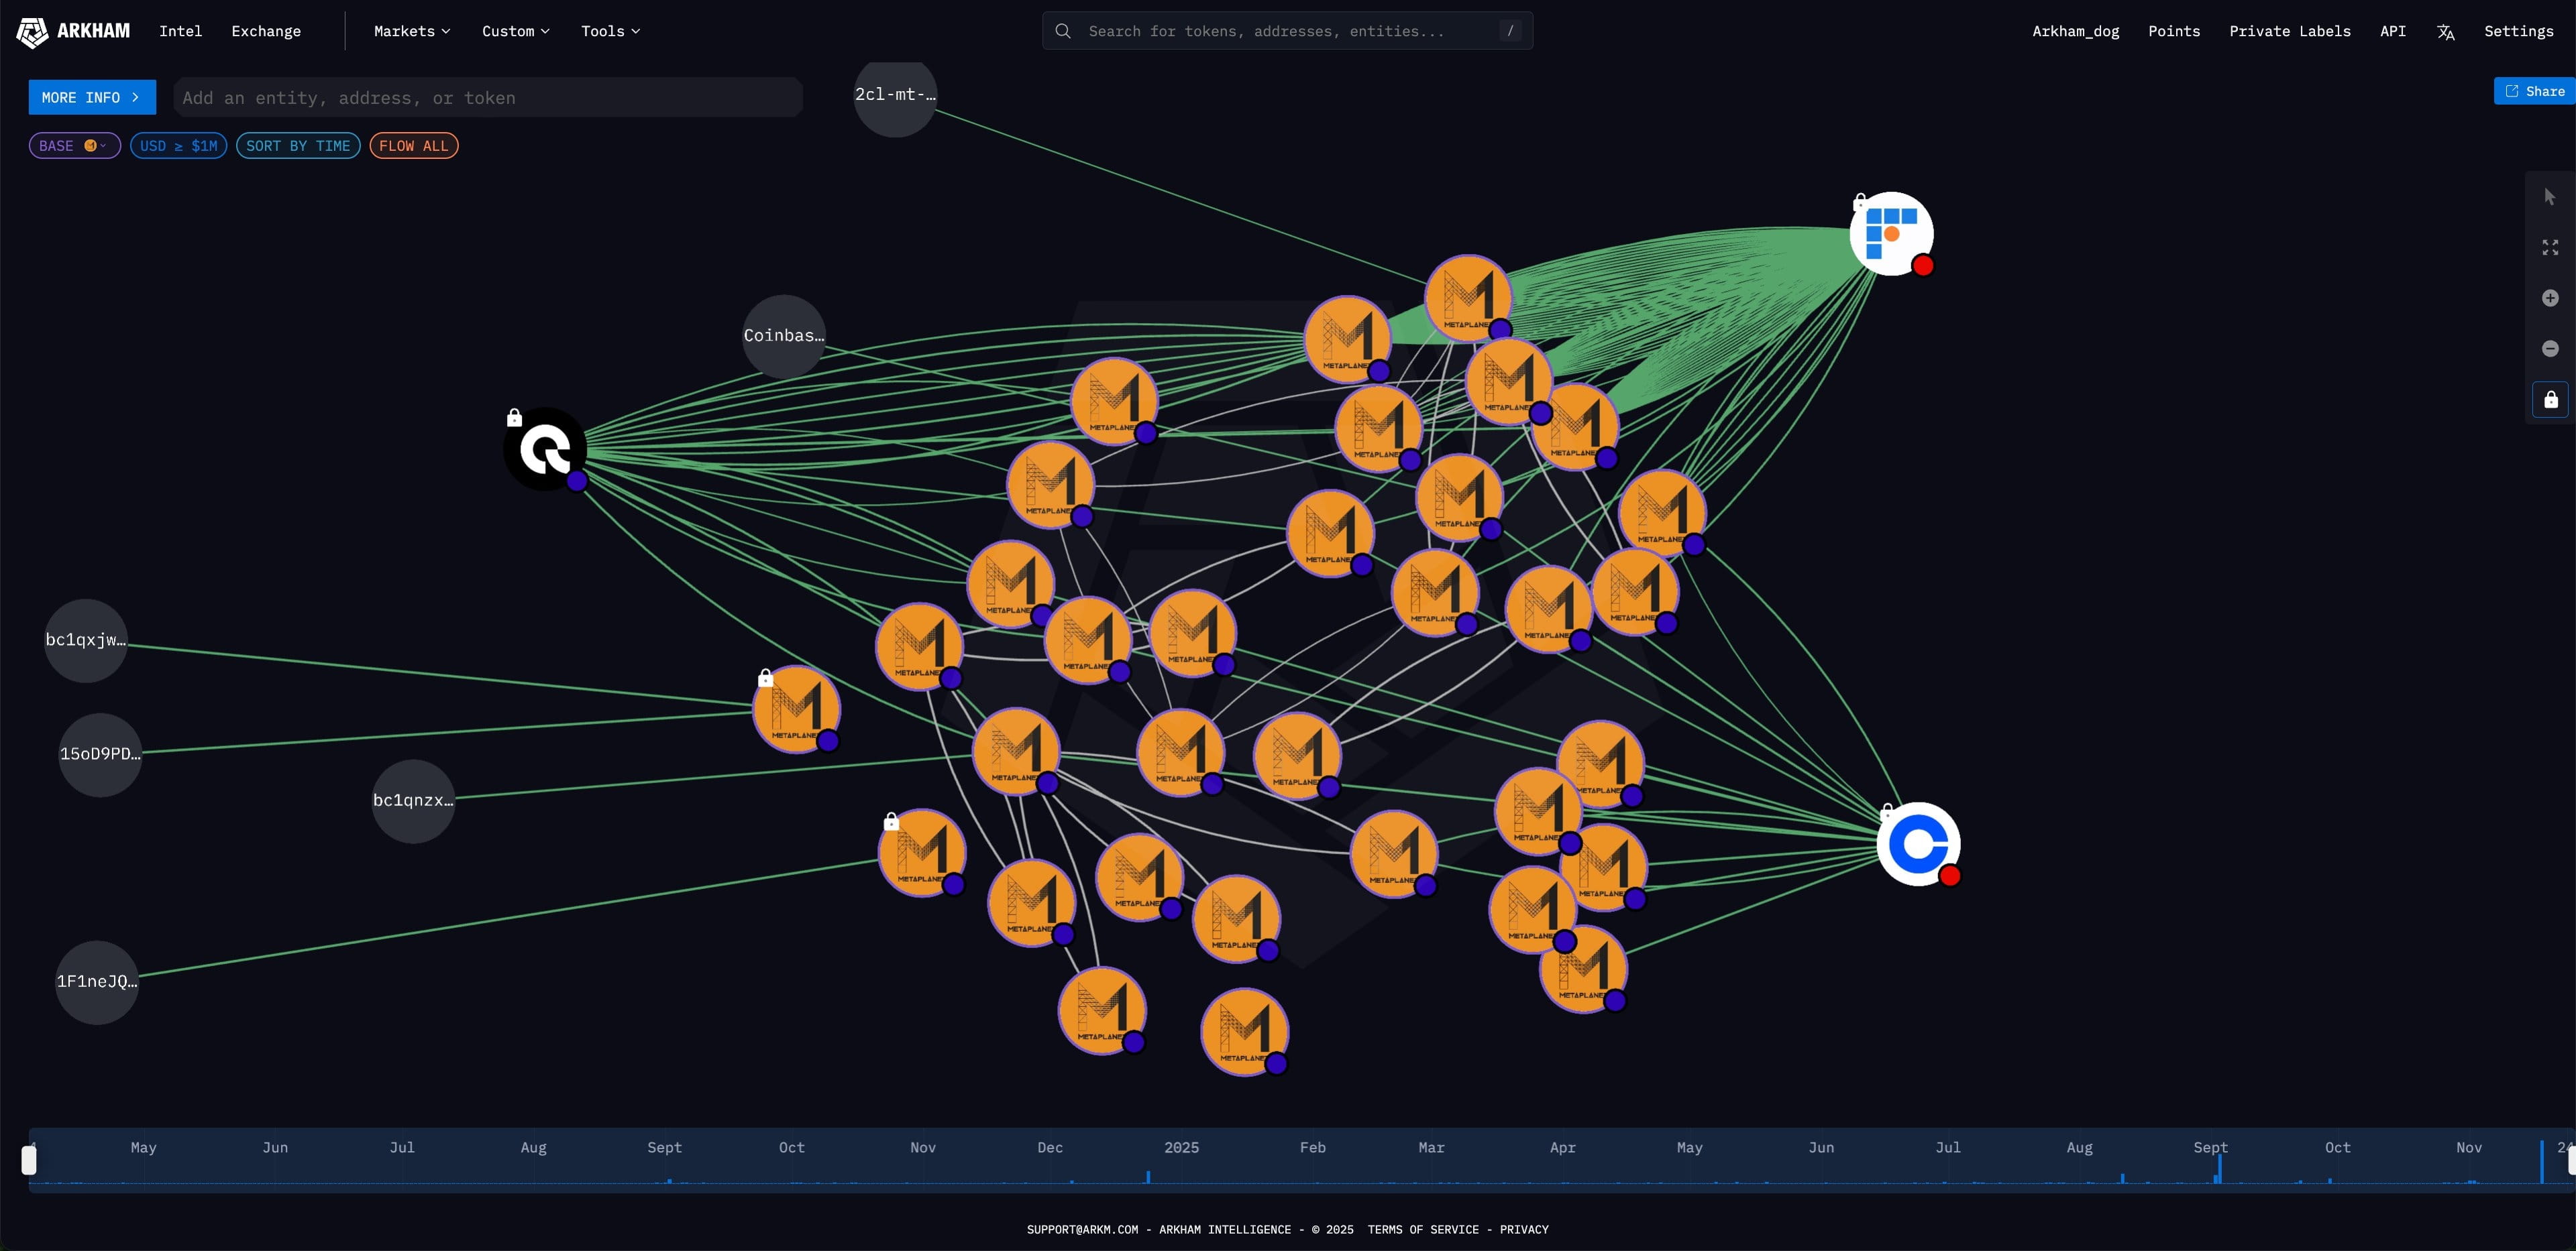Open the Intel page
The height and width of the screenshot is (1251, 2576).
tap(180, 31)
